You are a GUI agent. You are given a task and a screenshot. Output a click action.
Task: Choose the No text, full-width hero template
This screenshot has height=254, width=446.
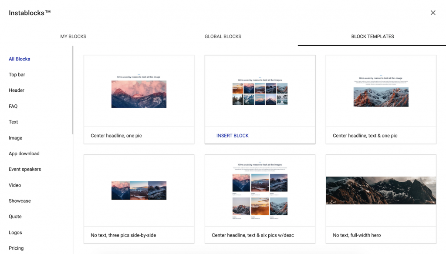click(381, 190)
